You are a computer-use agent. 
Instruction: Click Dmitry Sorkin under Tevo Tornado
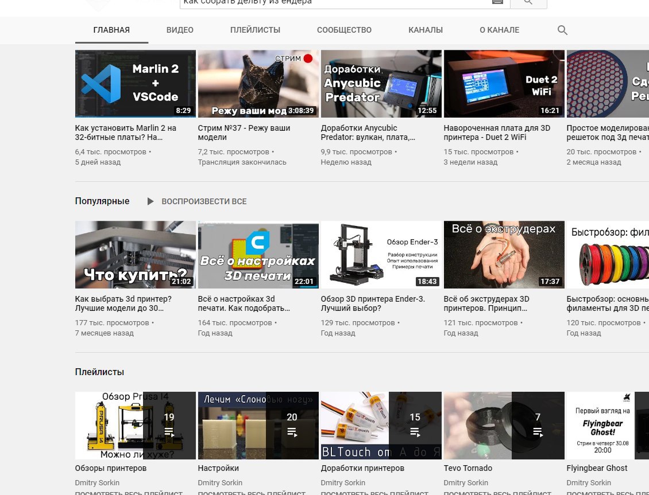pos(466,482)
